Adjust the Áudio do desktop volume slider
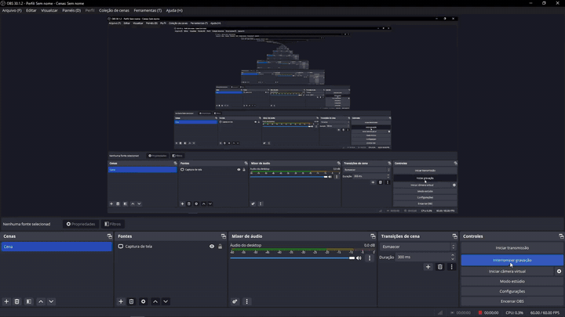 click(292, 258)
